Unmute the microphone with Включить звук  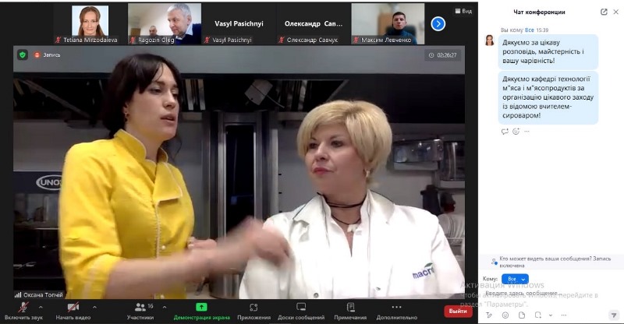coord(23,308)
